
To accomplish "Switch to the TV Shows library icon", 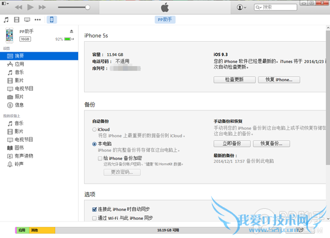I will point(27,20).
